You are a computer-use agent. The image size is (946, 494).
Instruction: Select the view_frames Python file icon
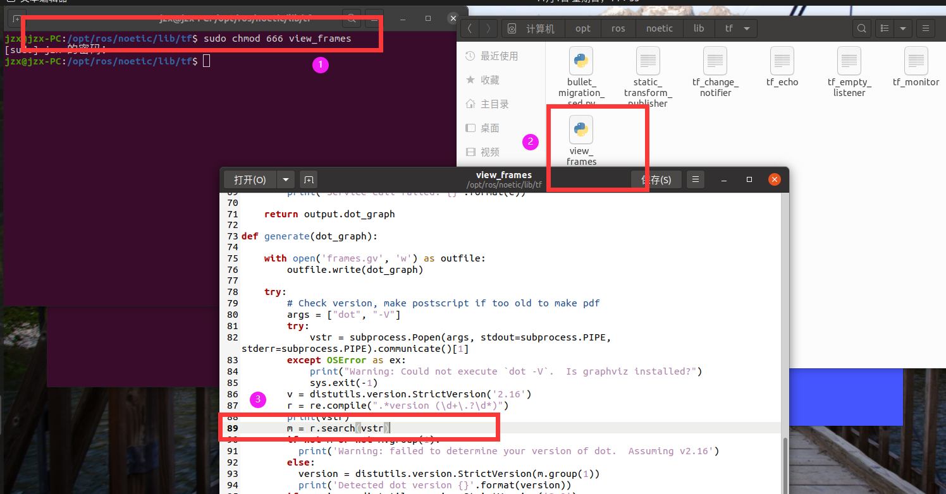581,130
